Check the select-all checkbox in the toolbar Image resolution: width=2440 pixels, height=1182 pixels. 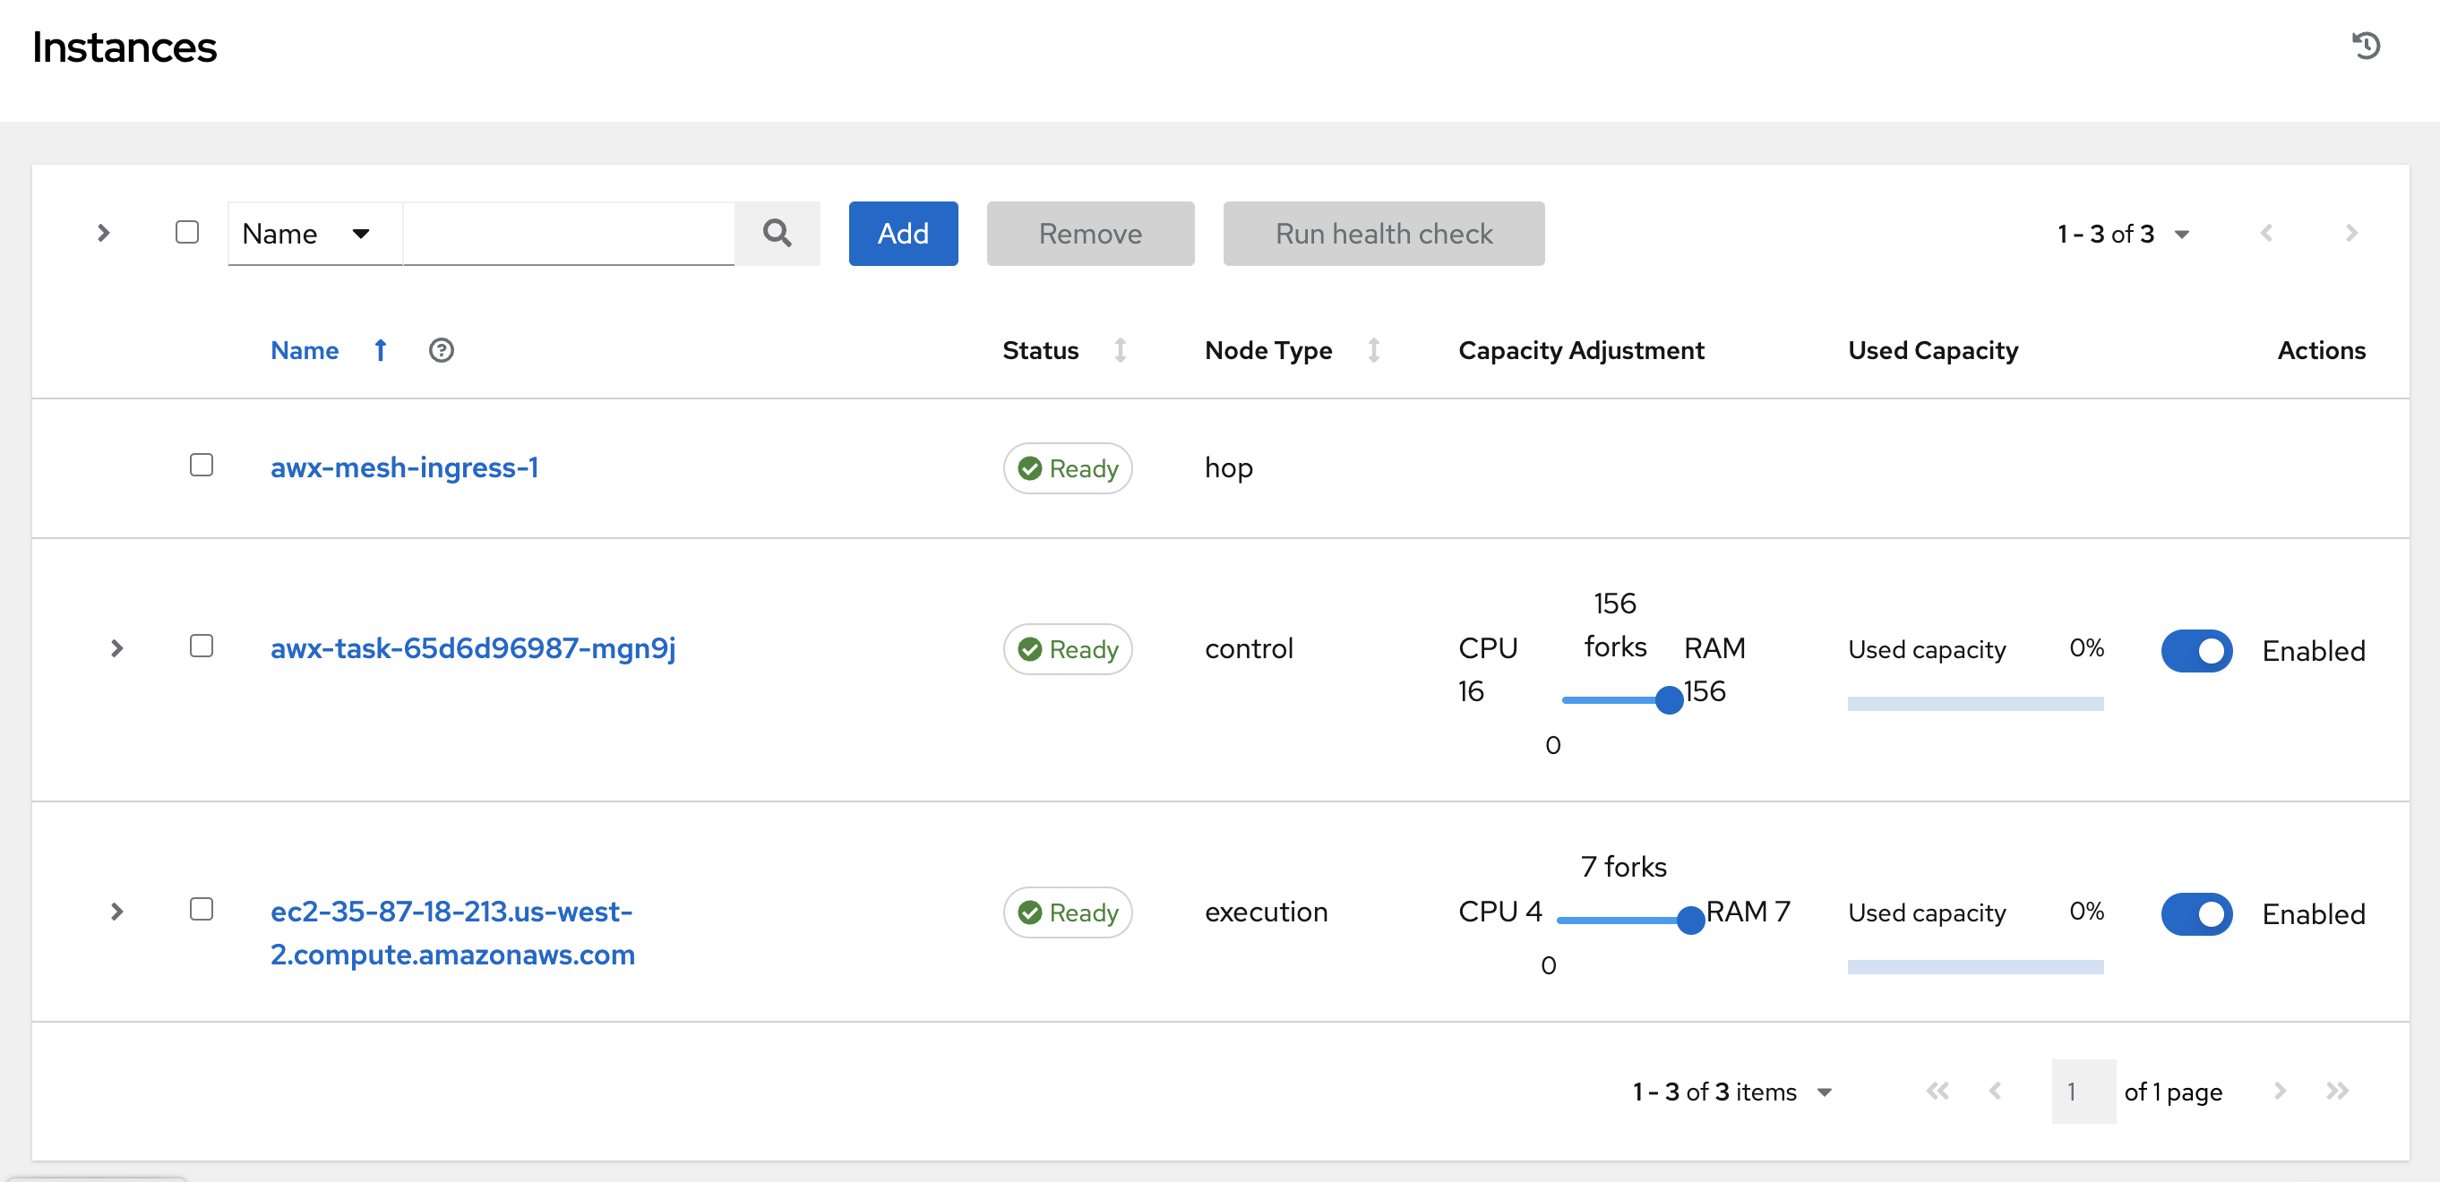click(186, 232)
